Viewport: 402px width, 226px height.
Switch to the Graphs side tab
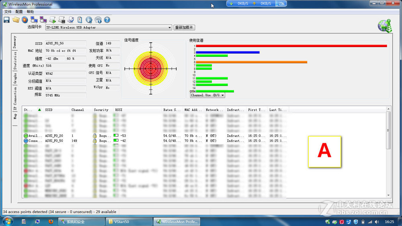15,78
